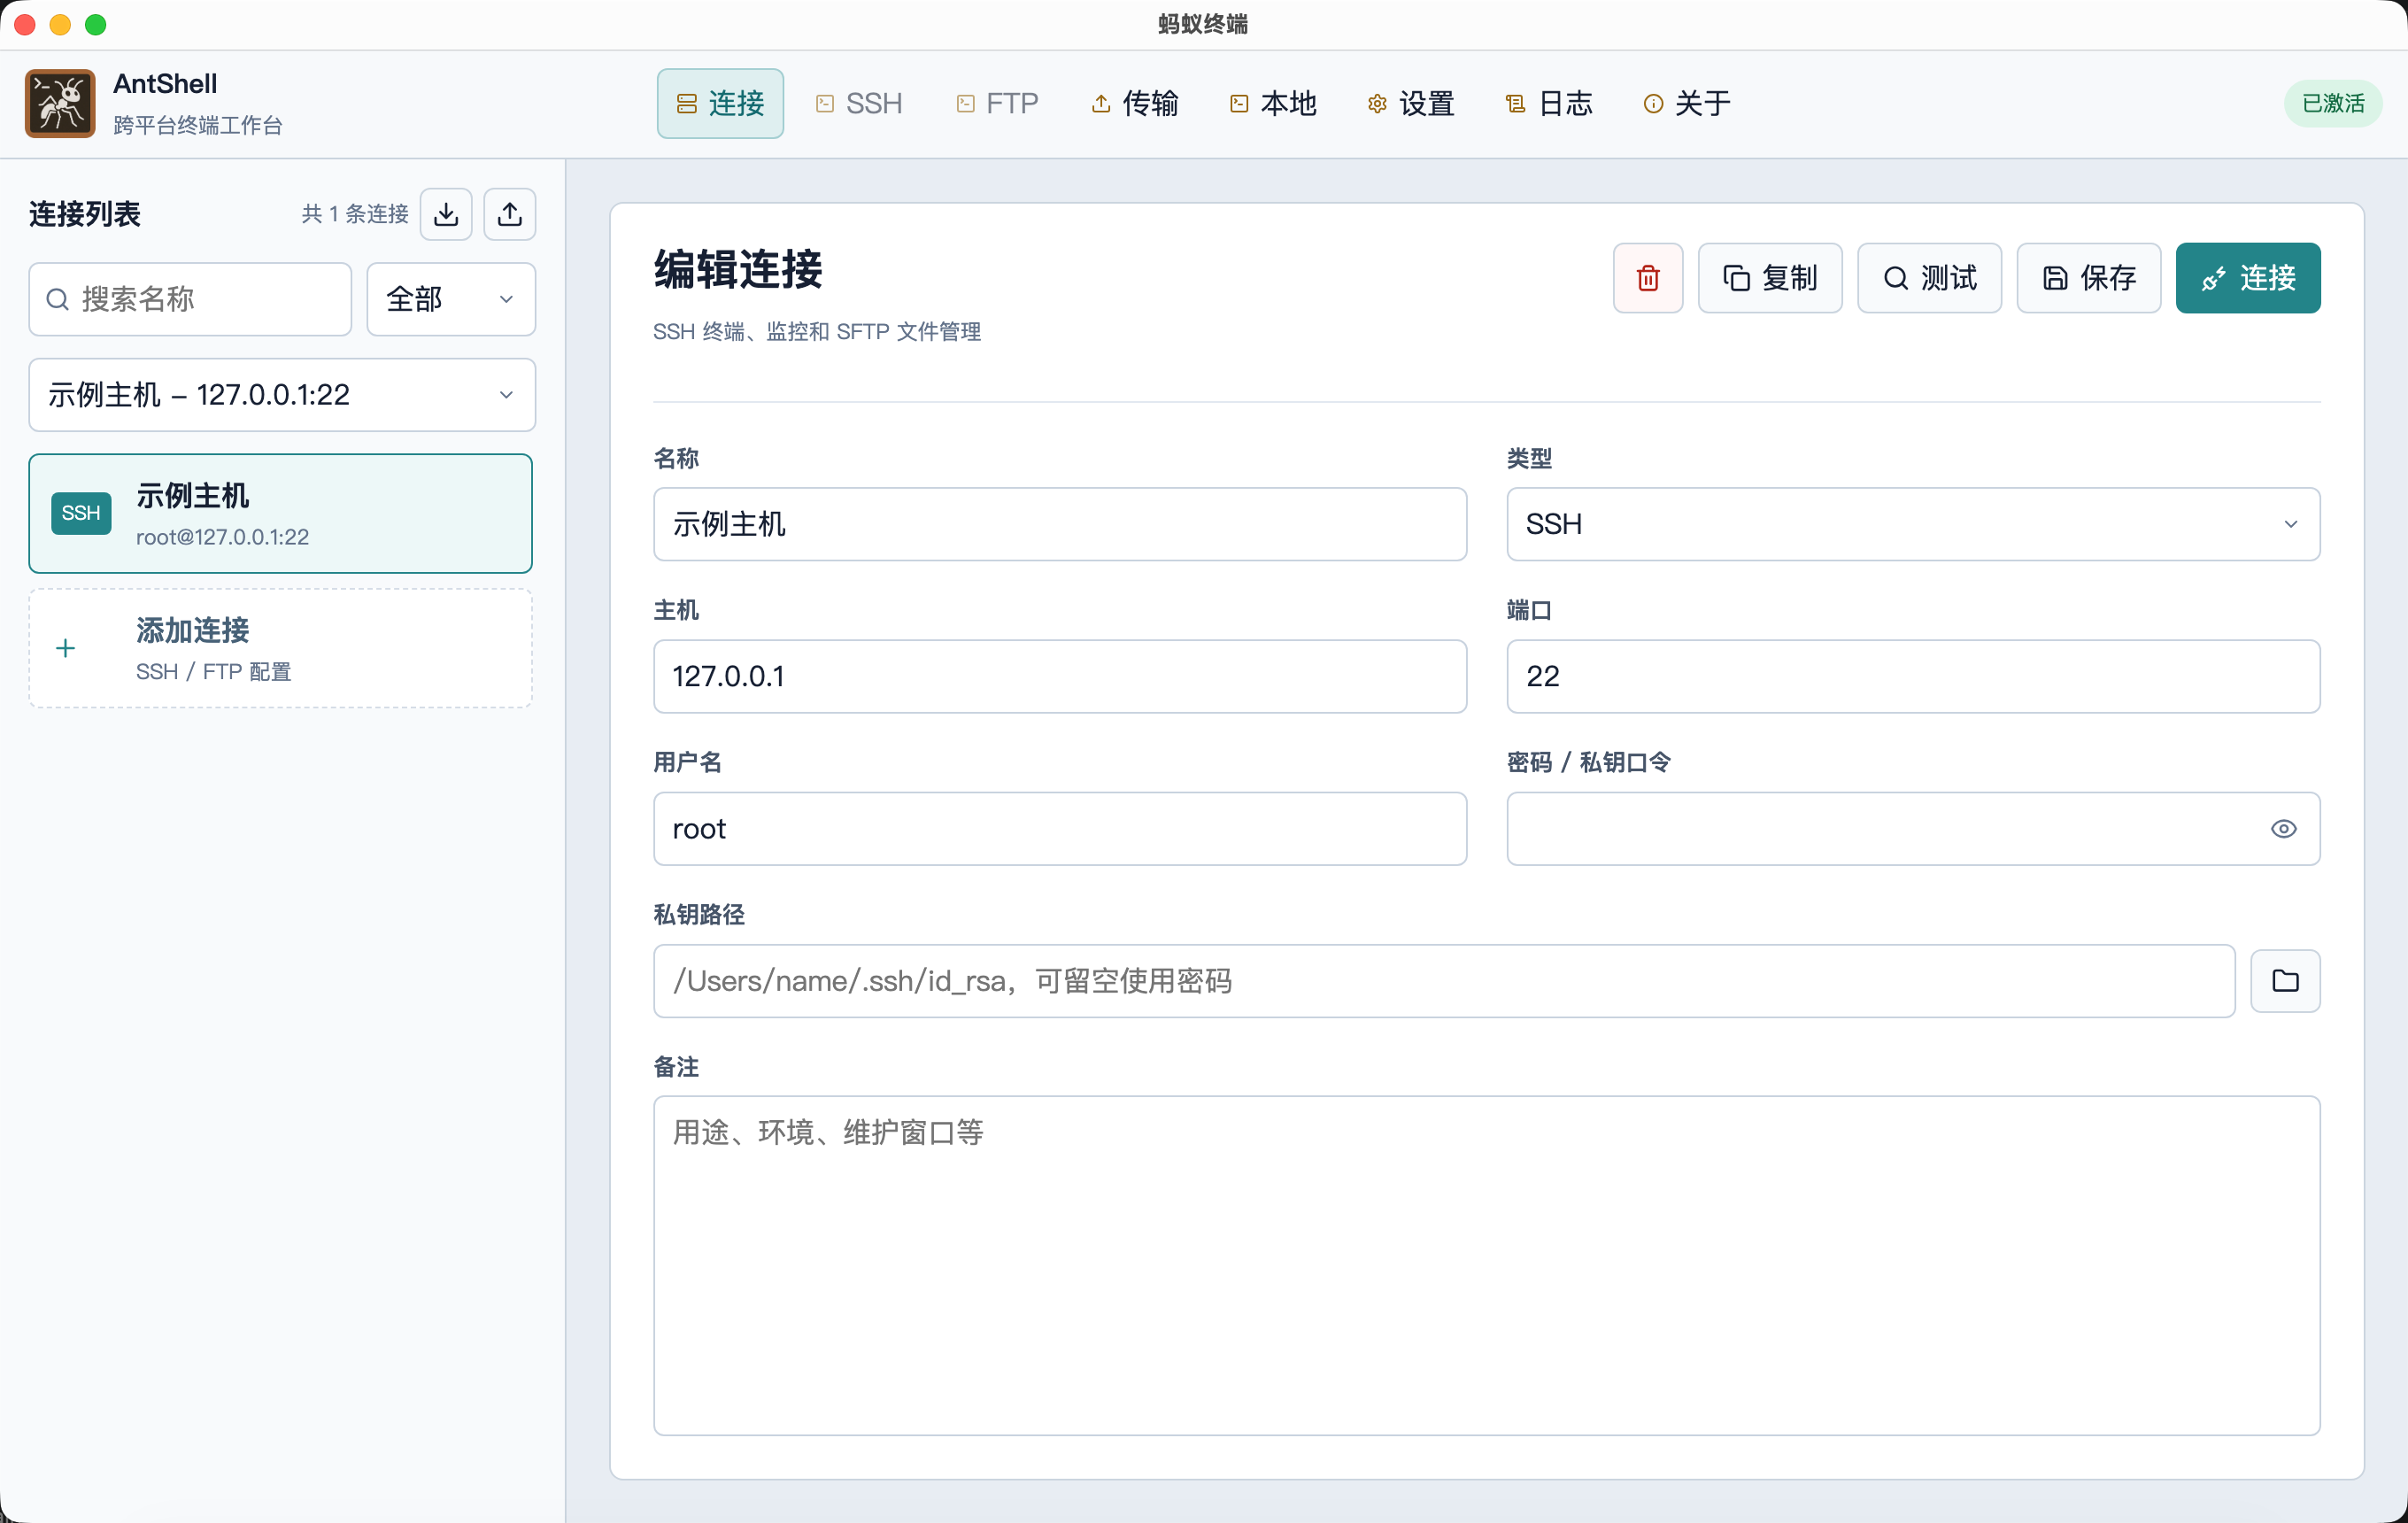The height and width of the screenshot is (1523, 2408).
Task: Expand the 示例主机 – 127.0.0.1:22 selector
Action: tap(282, 395)
